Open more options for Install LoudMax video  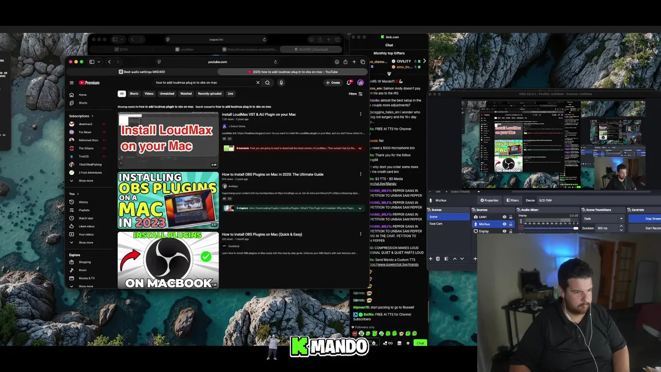tap(360, 114)
